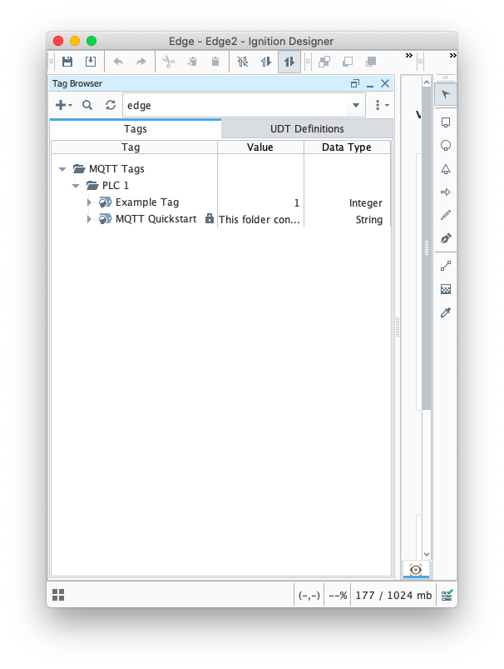Select the rectangle shape tool
This screenshot has height=669, width=504.
(x=446, y=122)
